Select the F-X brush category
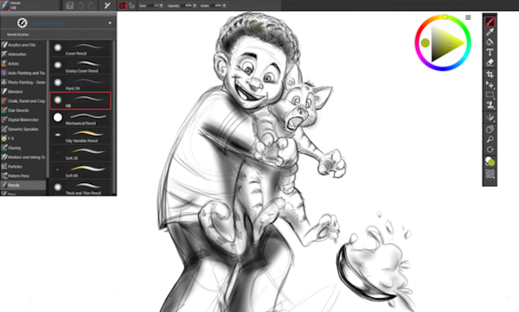This screenshot has height=312, width=519. coord(23,138)
